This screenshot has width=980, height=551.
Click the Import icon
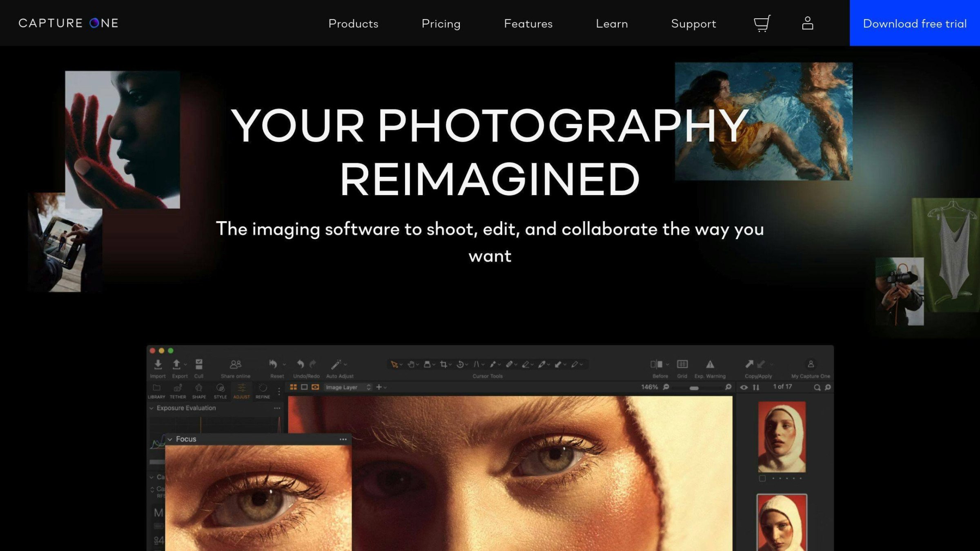click(x=158, y=364)
